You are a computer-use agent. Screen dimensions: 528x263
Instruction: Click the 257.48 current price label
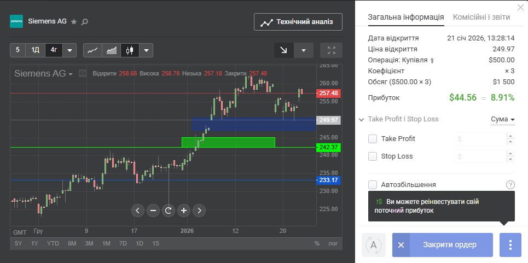click(329, 93)
